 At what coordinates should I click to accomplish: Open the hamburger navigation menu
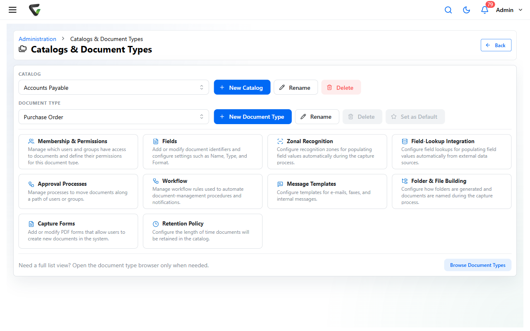pos(12,10)
